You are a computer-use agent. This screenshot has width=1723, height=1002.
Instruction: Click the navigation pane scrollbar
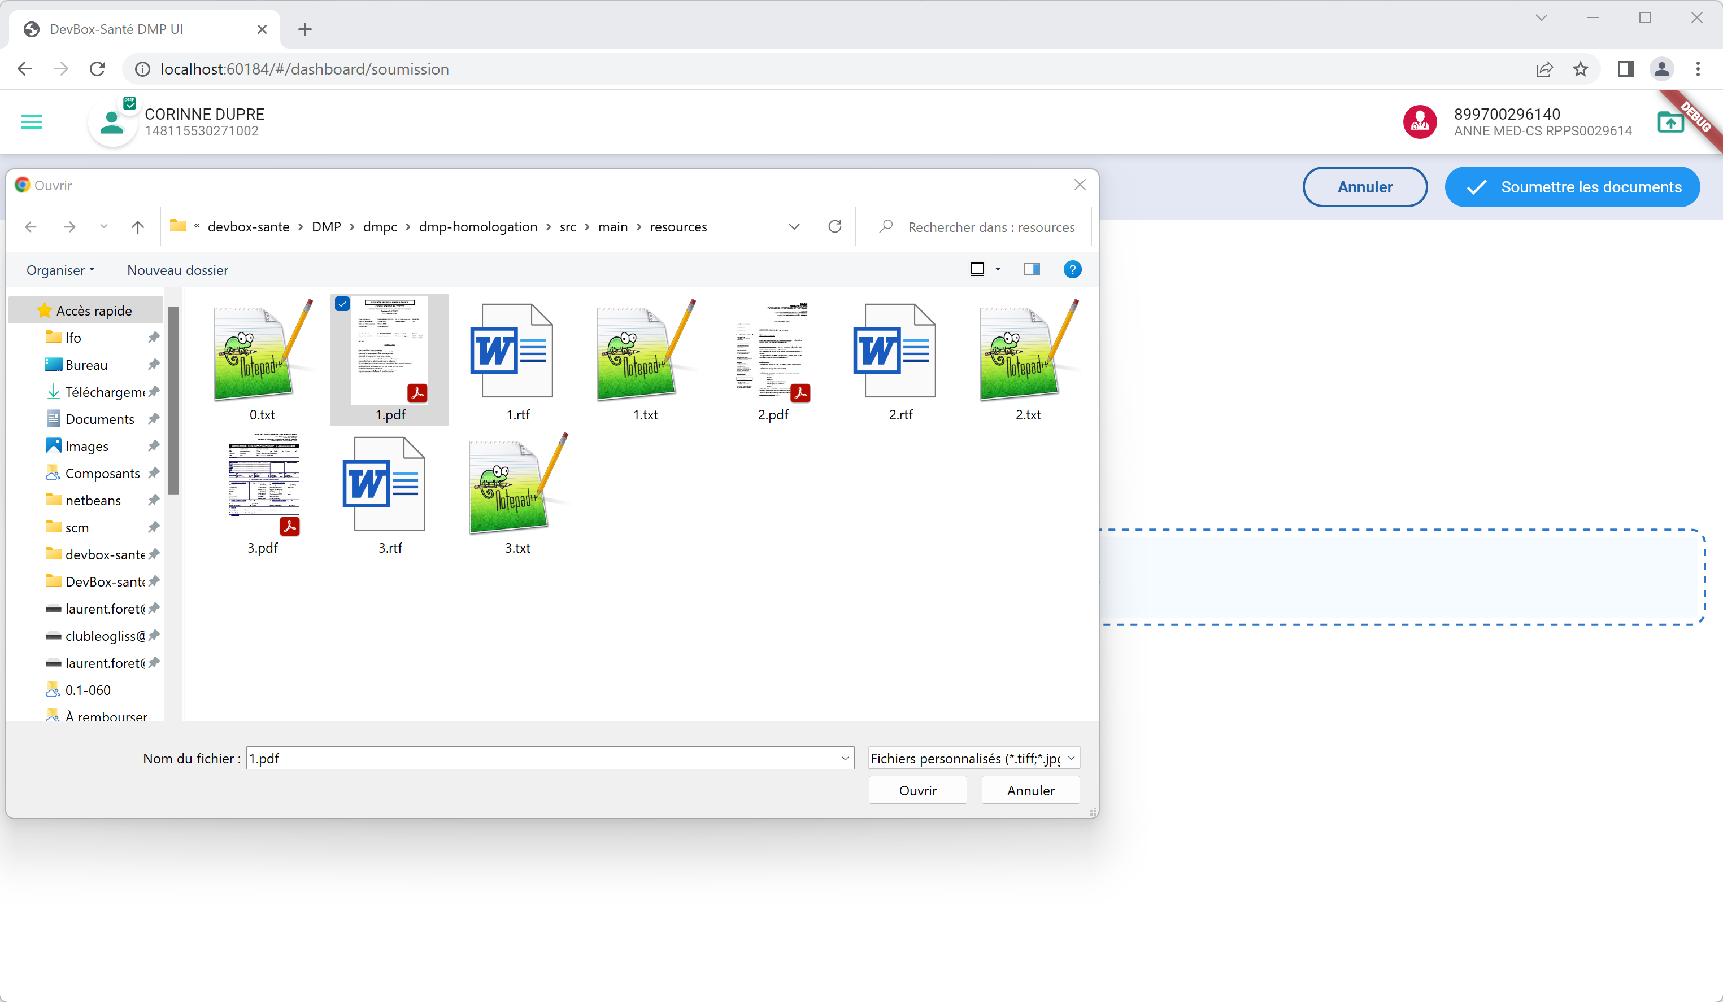pyautogui.click(x=173, y=400)
